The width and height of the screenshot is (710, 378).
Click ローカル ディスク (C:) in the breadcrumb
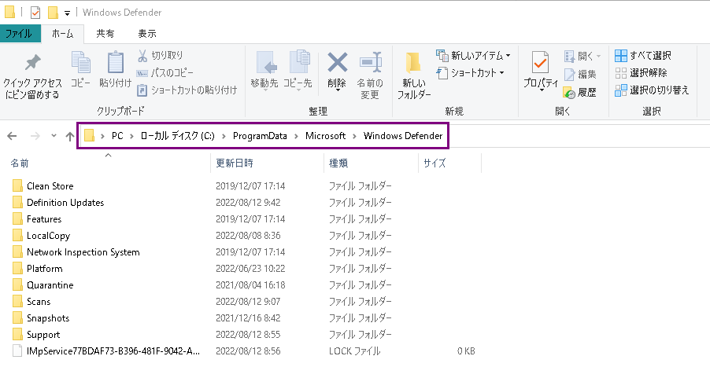pyautogui.click(x=178, y=136)
